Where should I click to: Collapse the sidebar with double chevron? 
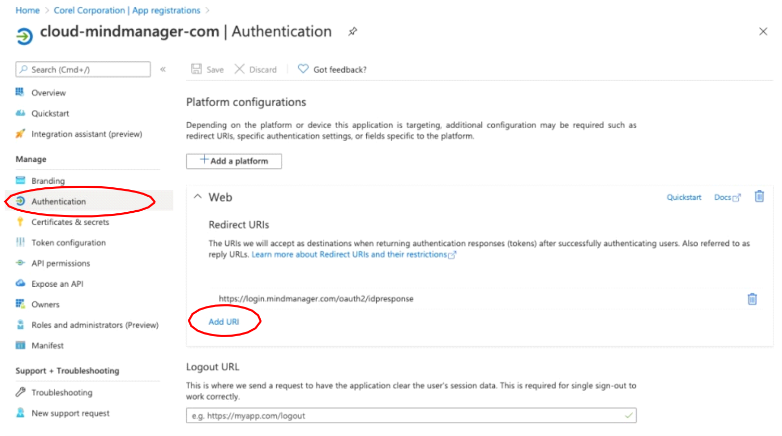point(163,69)
